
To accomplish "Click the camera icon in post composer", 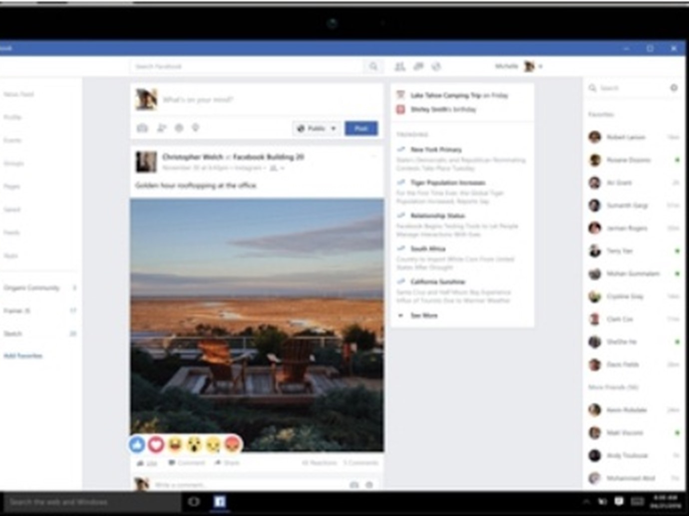I will pyautogui.click(x=142, y=128).
